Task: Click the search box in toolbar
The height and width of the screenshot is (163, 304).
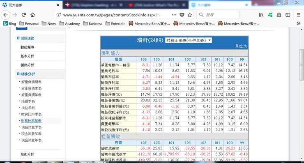Action: (x=218, y=15)
